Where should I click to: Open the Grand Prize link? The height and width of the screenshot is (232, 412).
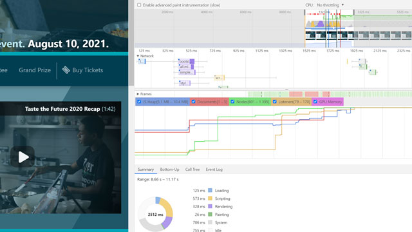click(x=35, y=70)
